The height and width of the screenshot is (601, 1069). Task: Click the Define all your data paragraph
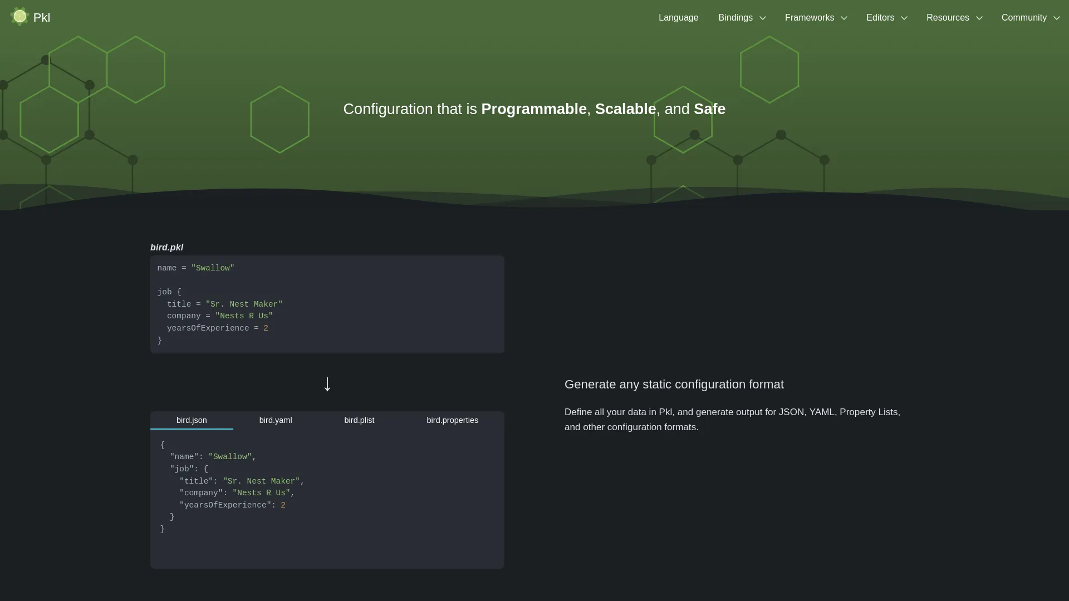pyautogui.click(x=732, y=420)
